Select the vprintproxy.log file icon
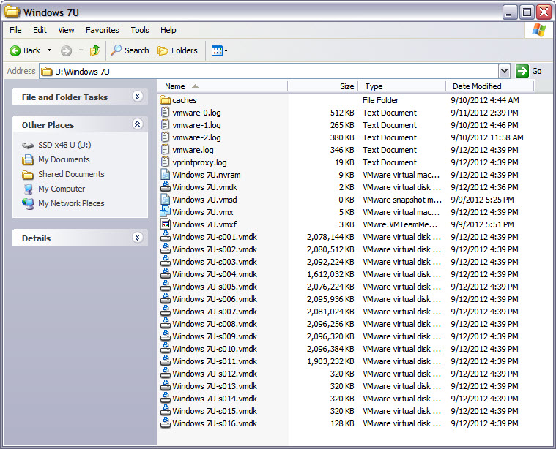 click(x=166, y=162)
